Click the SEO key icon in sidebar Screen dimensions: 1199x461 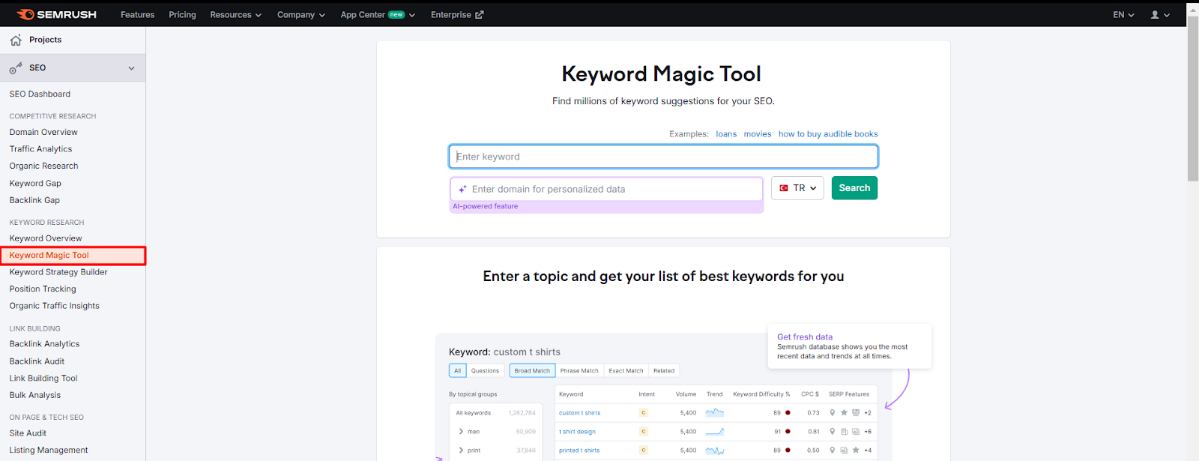pos(16,68)
